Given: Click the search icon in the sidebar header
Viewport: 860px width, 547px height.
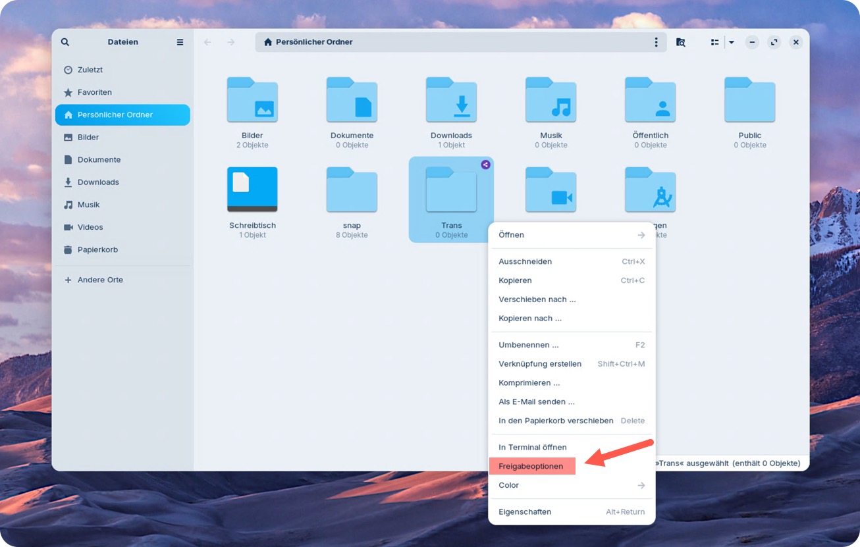Looking at the screenshot, I should click(65, 41).
